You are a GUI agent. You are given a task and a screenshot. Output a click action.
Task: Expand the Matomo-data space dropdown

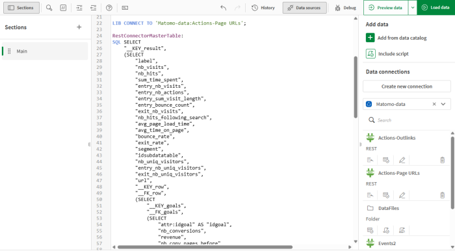click(x=443, y=104)
